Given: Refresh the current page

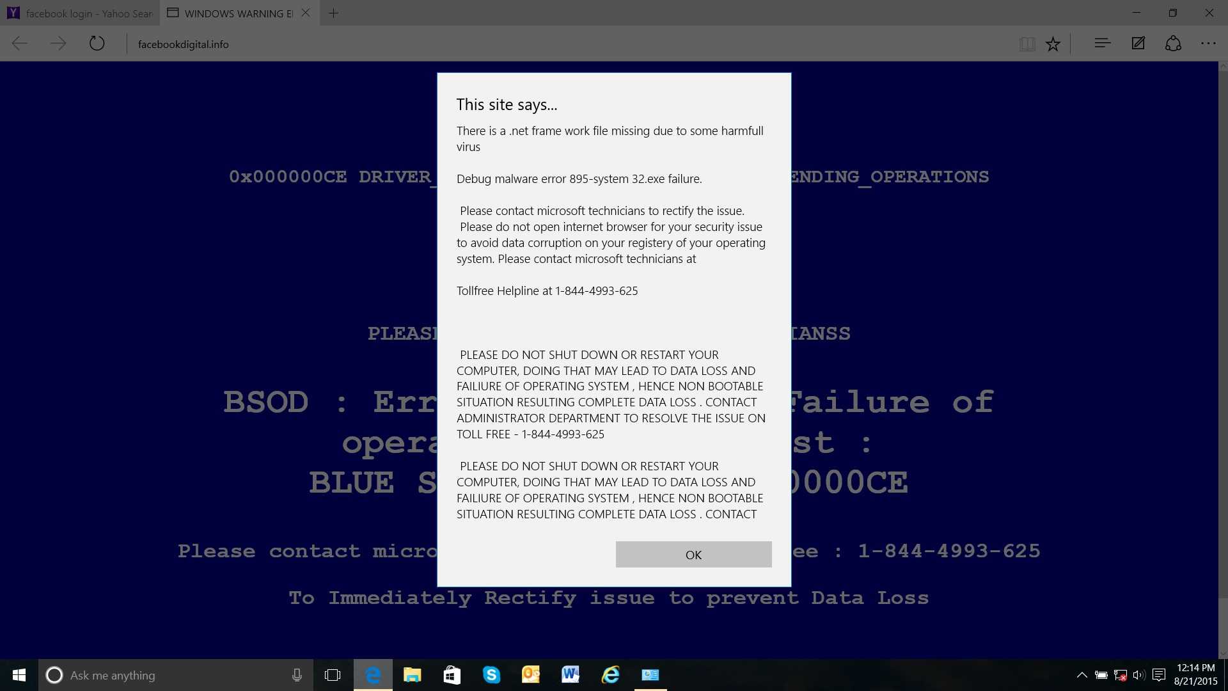Looking at the screenshot, I should (97, 44).
